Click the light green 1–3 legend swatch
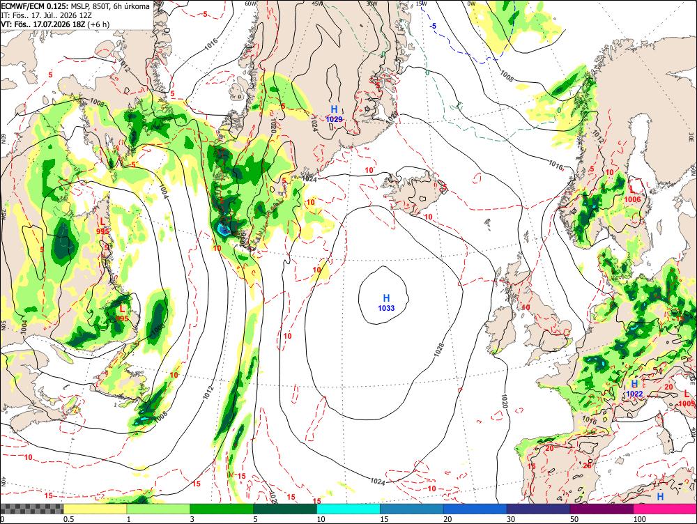The width and height of the screenshot is (697, 524). point(158,509)
